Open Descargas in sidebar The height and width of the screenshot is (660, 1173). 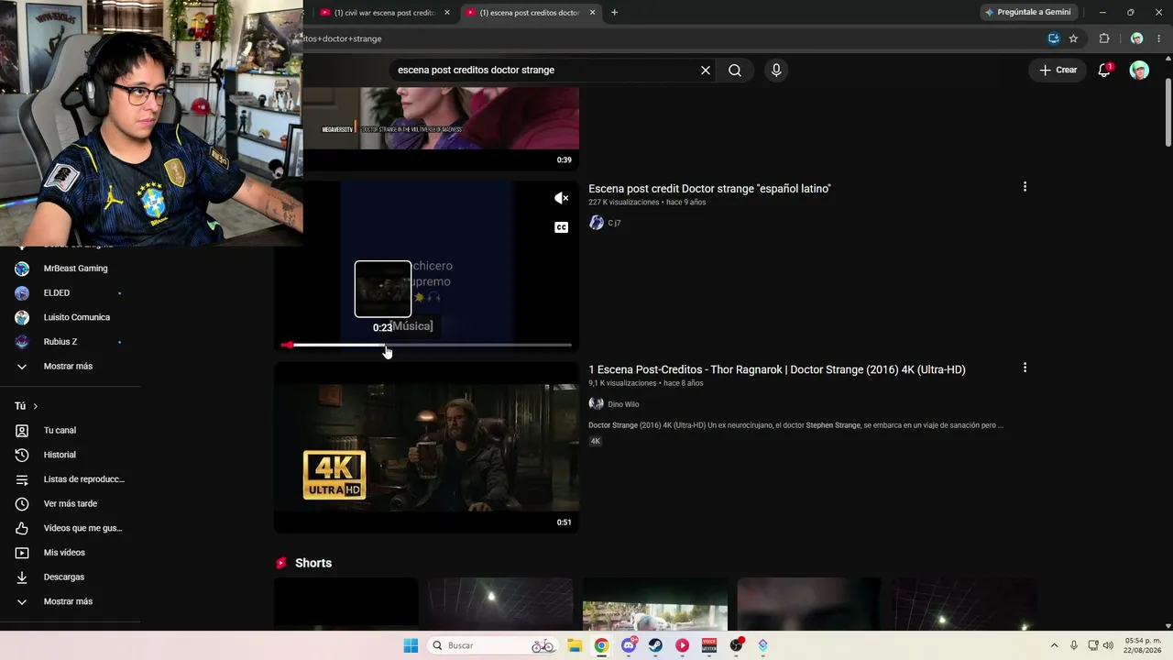pos(64,577)
